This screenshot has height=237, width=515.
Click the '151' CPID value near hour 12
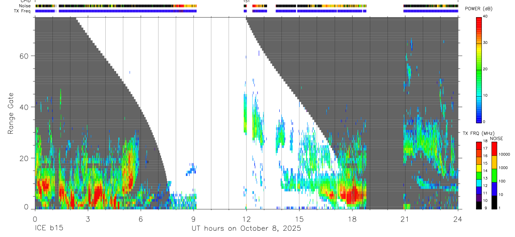coord(247,1)
